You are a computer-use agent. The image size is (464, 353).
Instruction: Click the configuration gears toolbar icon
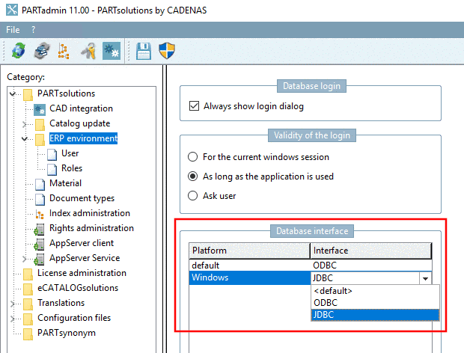tap(112, 51)
